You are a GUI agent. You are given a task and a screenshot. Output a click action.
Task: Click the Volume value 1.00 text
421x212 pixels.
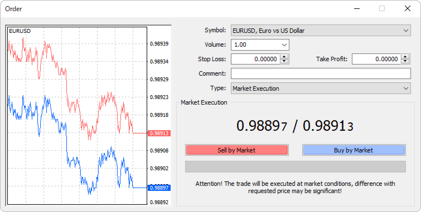click(x=240, y=45)
